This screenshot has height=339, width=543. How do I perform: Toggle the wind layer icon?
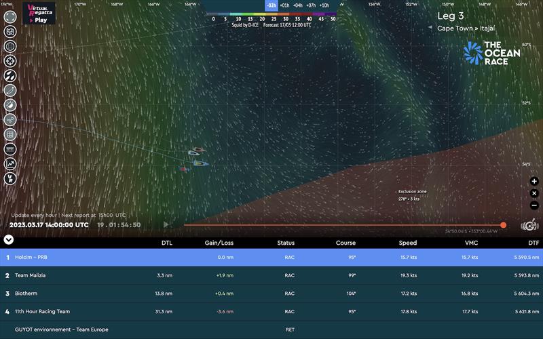click(x=10, y=120)
